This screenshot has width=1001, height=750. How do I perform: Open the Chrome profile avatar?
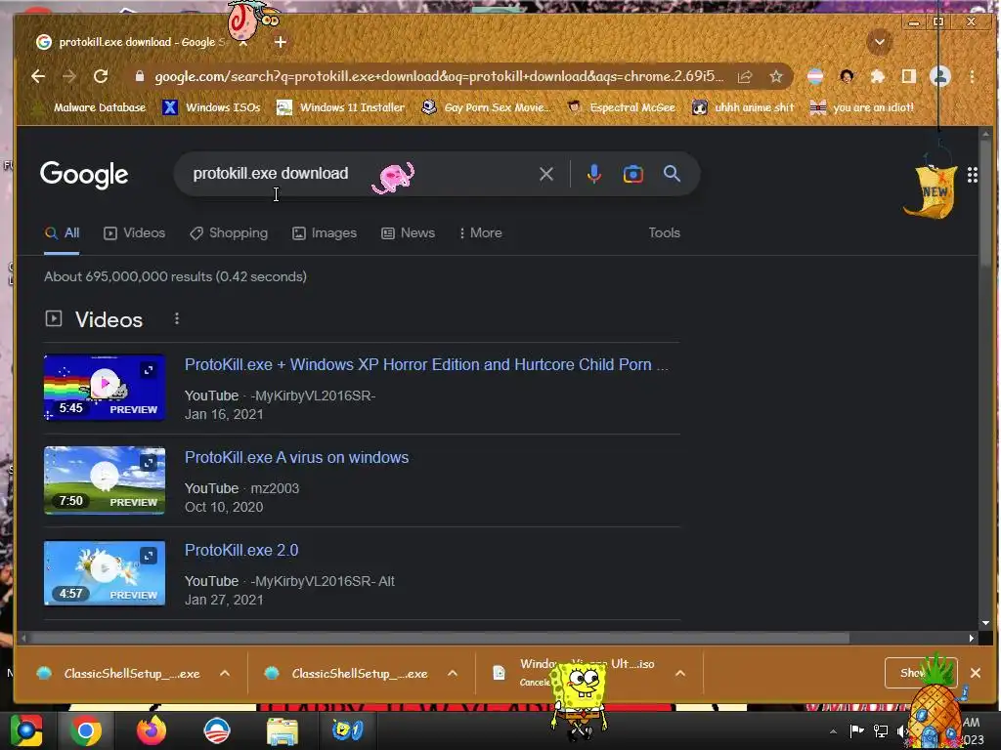click(x=939, y=76)
